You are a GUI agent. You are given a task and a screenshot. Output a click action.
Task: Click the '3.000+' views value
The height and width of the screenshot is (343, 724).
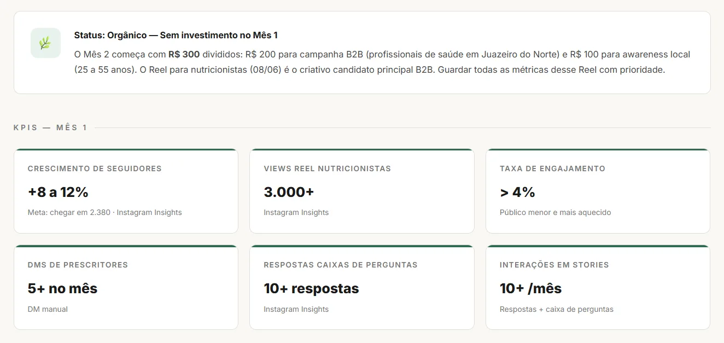click(x=289, y=192)
